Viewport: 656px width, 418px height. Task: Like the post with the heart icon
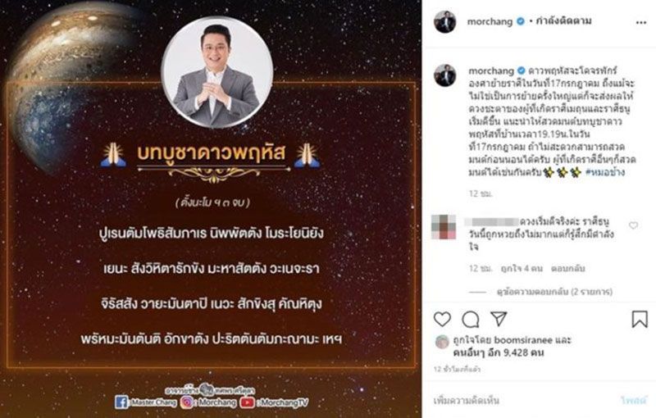(442, 320)
